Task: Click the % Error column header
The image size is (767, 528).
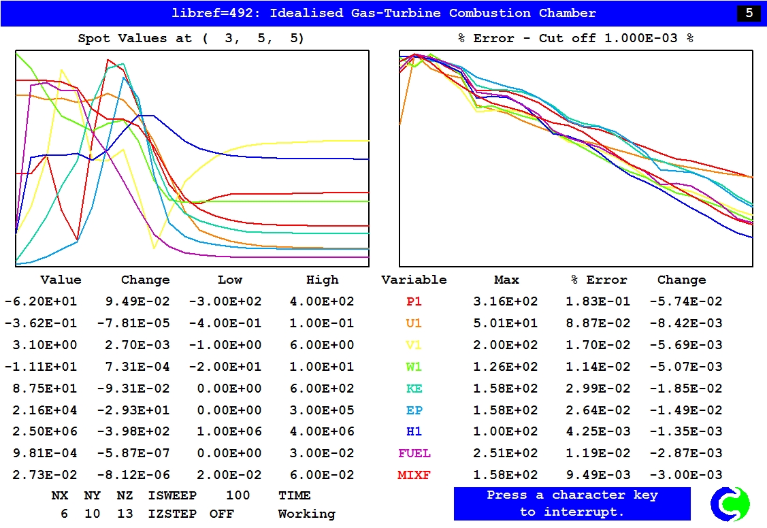Action: click(599, 280)
